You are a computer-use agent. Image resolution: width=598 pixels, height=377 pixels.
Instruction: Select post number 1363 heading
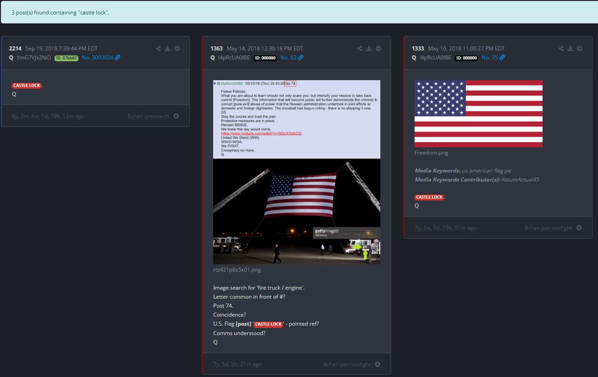point(217,49)
